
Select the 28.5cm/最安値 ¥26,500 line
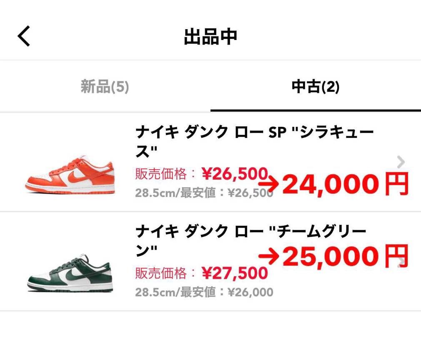(204, 193)
